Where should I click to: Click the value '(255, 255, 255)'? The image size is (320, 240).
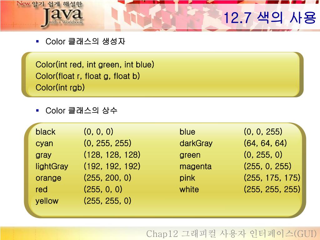[272, 189]
